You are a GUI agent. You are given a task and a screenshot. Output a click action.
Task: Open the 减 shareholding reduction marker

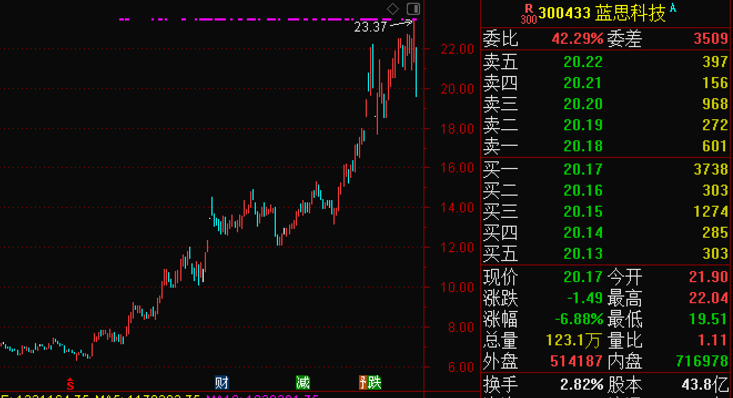[x=302, y=382]
